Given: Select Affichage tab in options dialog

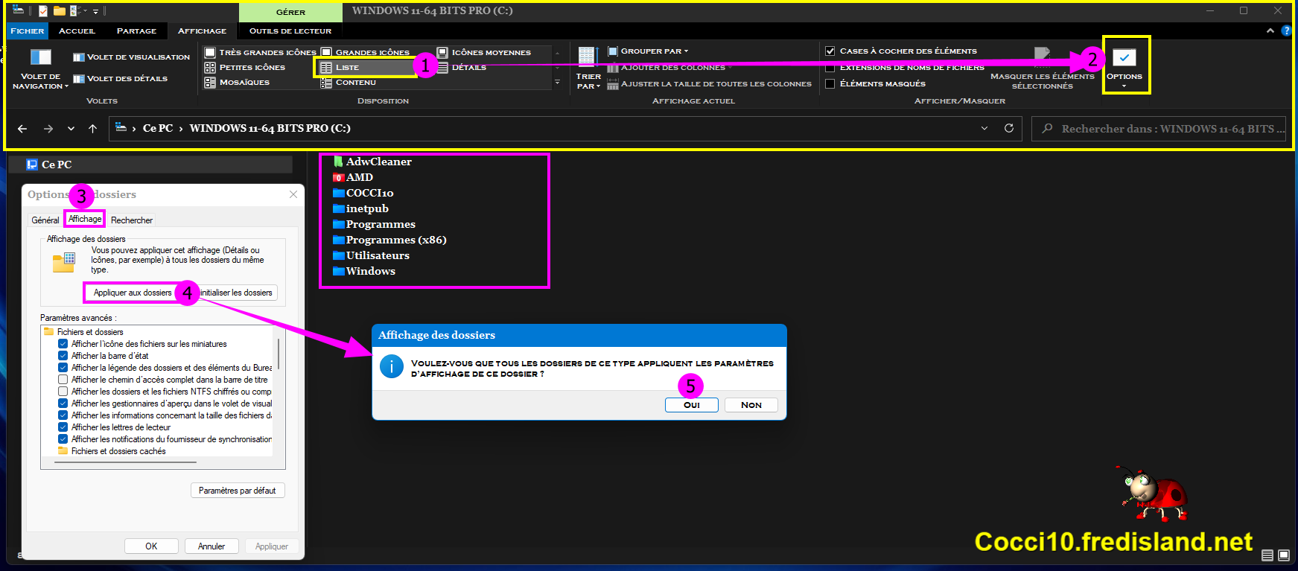Looking at the screenshot, I should [x=85, y=219].
